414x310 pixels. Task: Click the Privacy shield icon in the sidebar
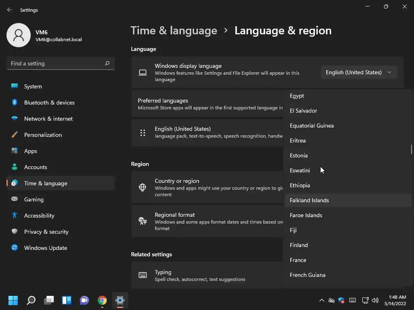click(x=15, y=231)
